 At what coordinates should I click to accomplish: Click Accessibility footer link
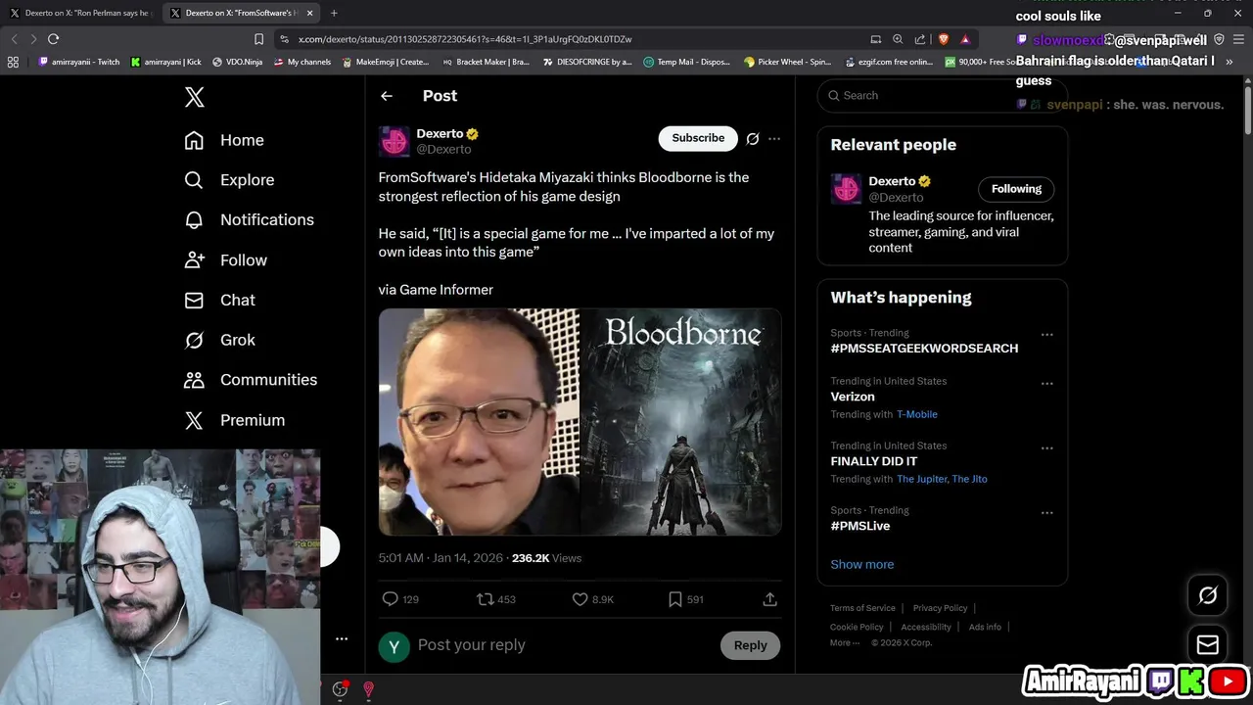coord(926,627)
